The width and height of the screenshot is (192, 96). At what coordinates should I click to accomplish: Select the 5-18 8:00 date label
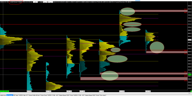(x=148, y=91)
